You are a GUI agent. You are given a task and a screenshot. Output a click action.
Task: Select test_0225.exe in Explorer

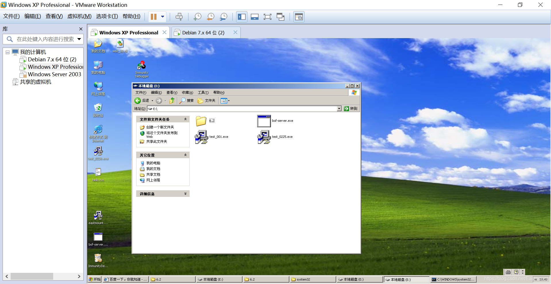[x=275, y=137]
